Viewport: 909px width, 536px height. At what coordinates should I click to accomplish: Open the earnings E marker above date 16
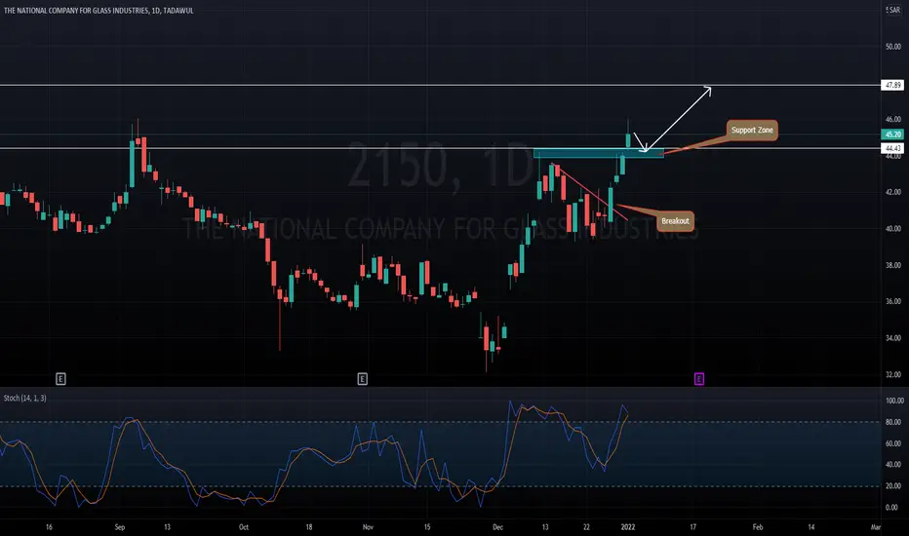60,379
